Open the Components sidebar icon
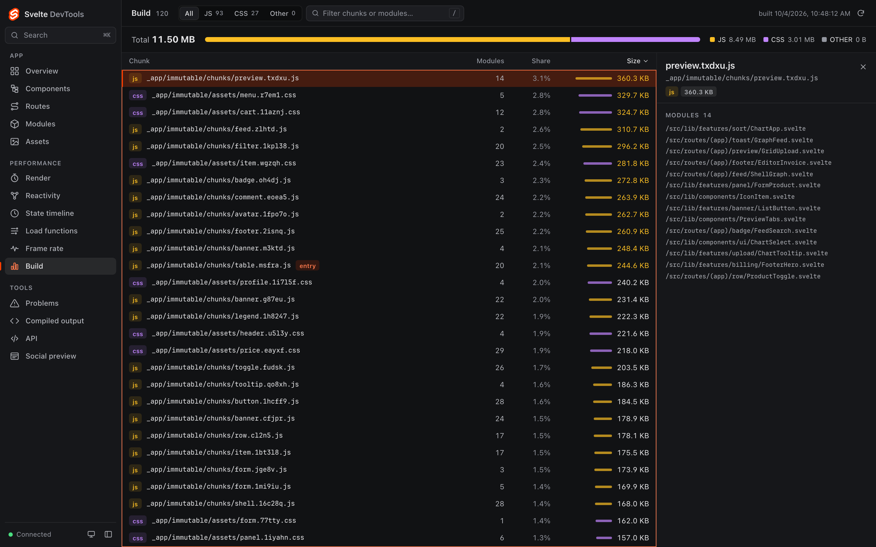This screenshot has width=876, height=547. click(x=15, y=89)
